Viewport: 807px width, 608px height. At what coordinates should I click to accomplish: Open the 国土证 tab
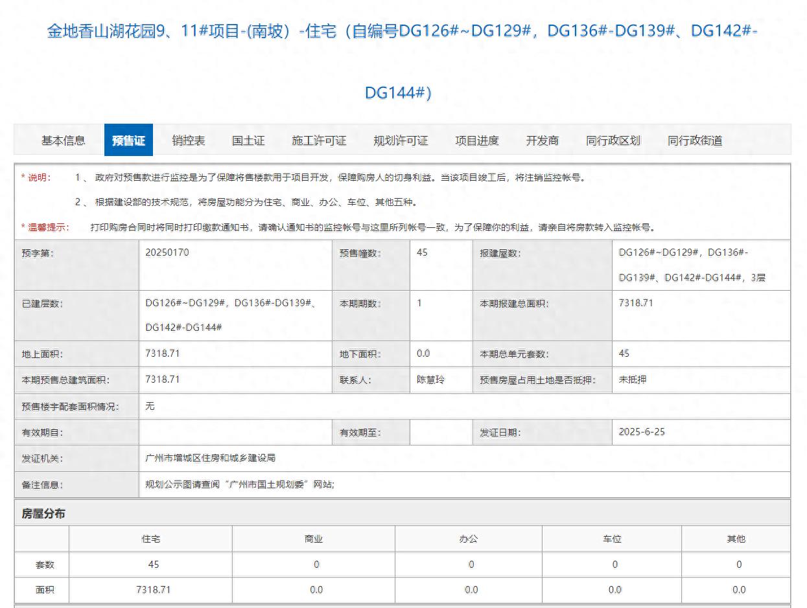[x=248, y=141]
